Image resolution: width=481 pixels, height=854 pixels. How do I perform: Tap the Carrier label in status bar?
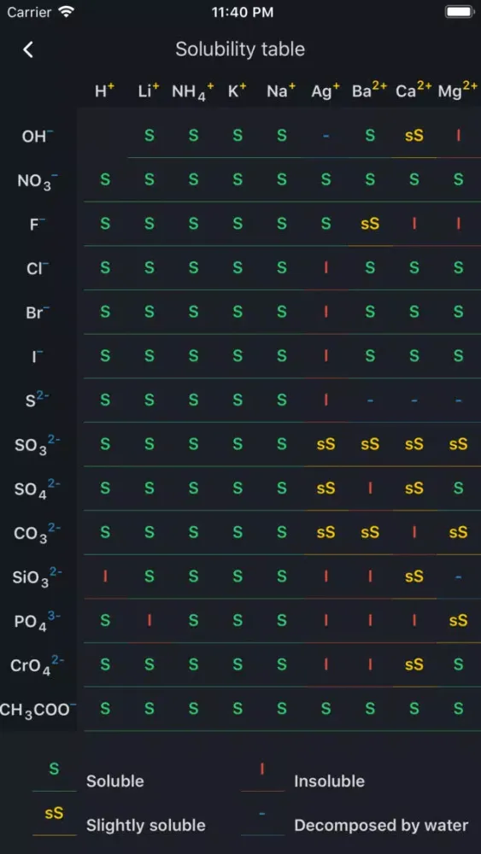click(x=29, y=12)
